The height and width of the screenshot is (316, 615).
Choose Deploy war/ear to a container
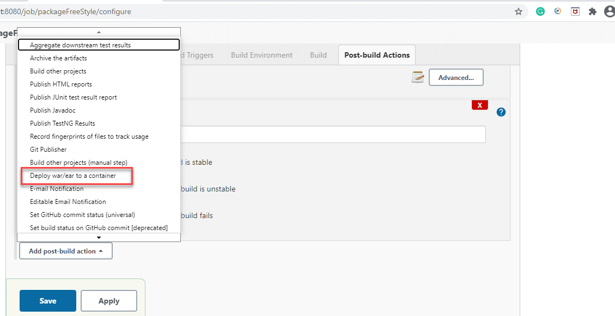click(99, 176)
